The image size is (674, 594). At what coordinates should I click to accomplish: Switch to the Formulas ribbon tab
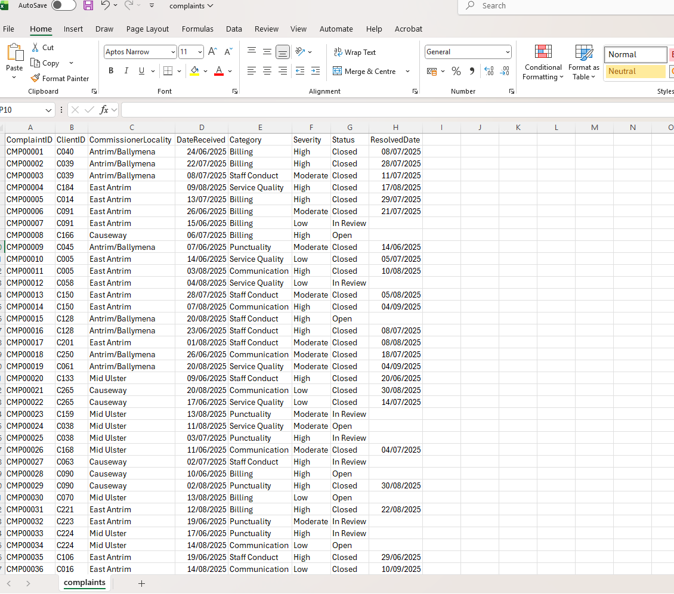point(197,29)
